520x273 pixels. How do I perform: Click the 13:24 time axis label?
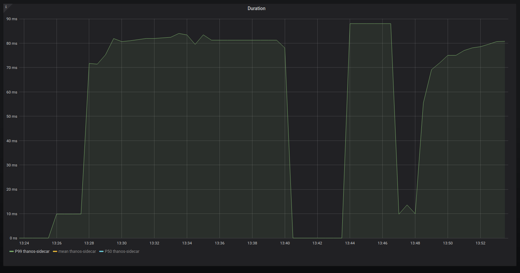24,243
